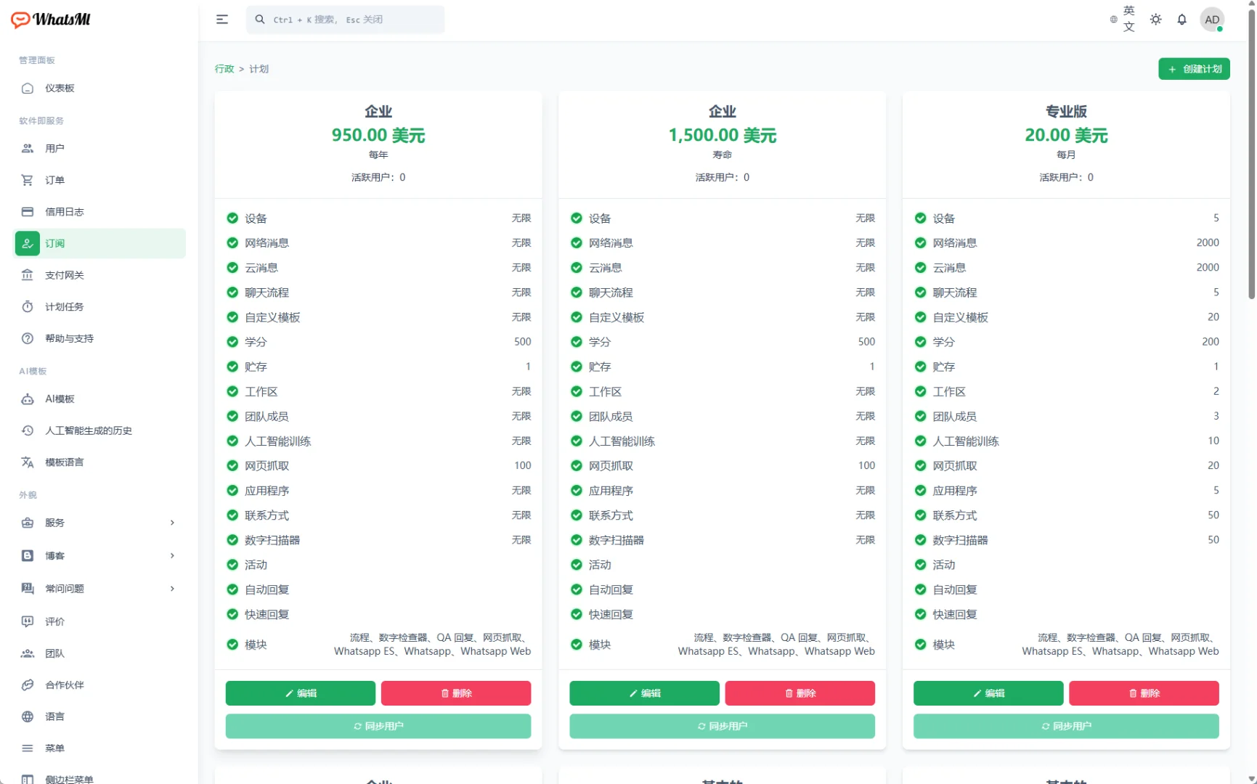Click the 计划 breadcrumb text
1257x784 pixels.
[x=259, y=69]
